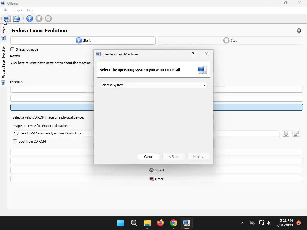Switch to the Main vertical tab

[x=4, y=33]
